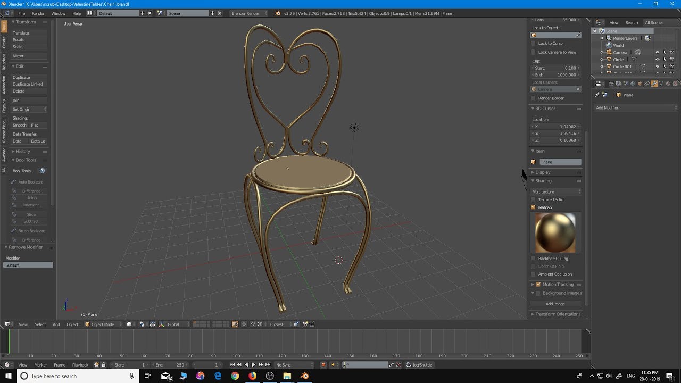Open Google Chrome from the taskbar
The height and width of the screenshot is (383, 681).
(235, 376)
